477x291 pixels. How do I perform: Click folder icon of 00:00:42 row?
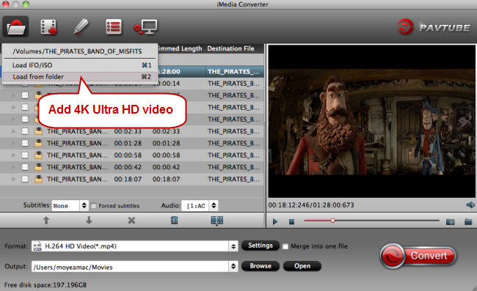coord(38,167)
